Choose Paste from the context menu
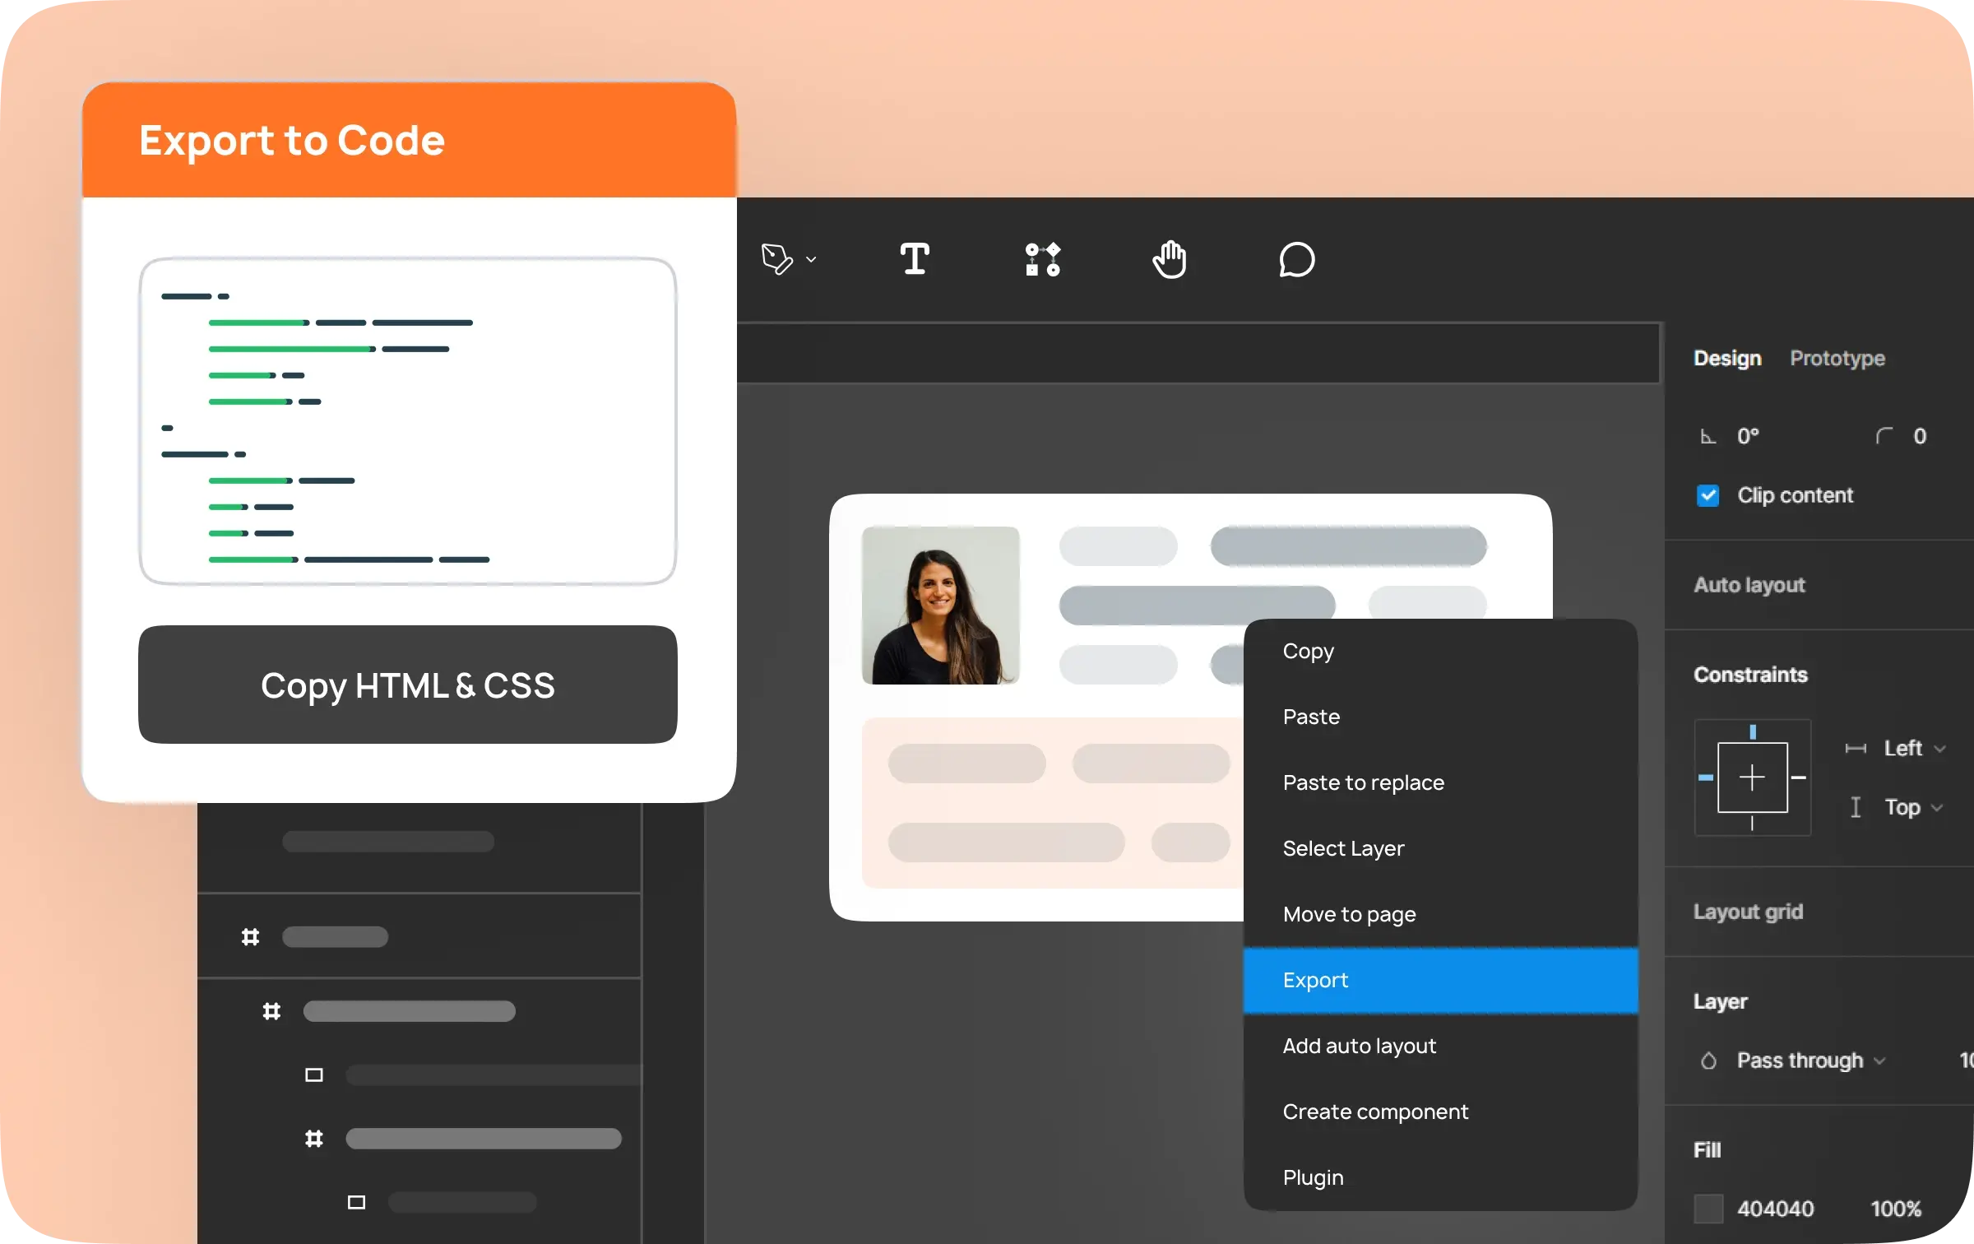Screen dimensions: 1974x1244 (x=1440, y=717)
